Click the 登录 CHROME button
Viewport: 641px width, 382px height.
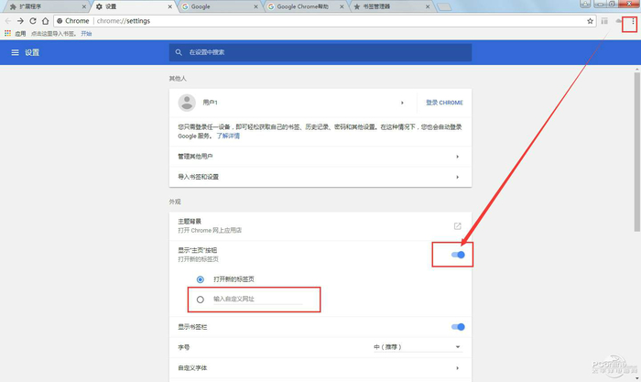point(444,103)
